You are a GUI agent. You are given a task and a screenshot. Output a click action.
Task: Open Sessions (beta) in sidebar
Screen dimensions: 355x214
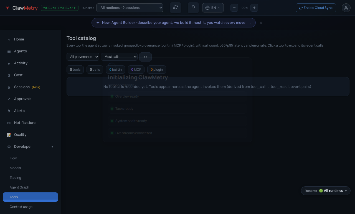(x=31, y=87)
